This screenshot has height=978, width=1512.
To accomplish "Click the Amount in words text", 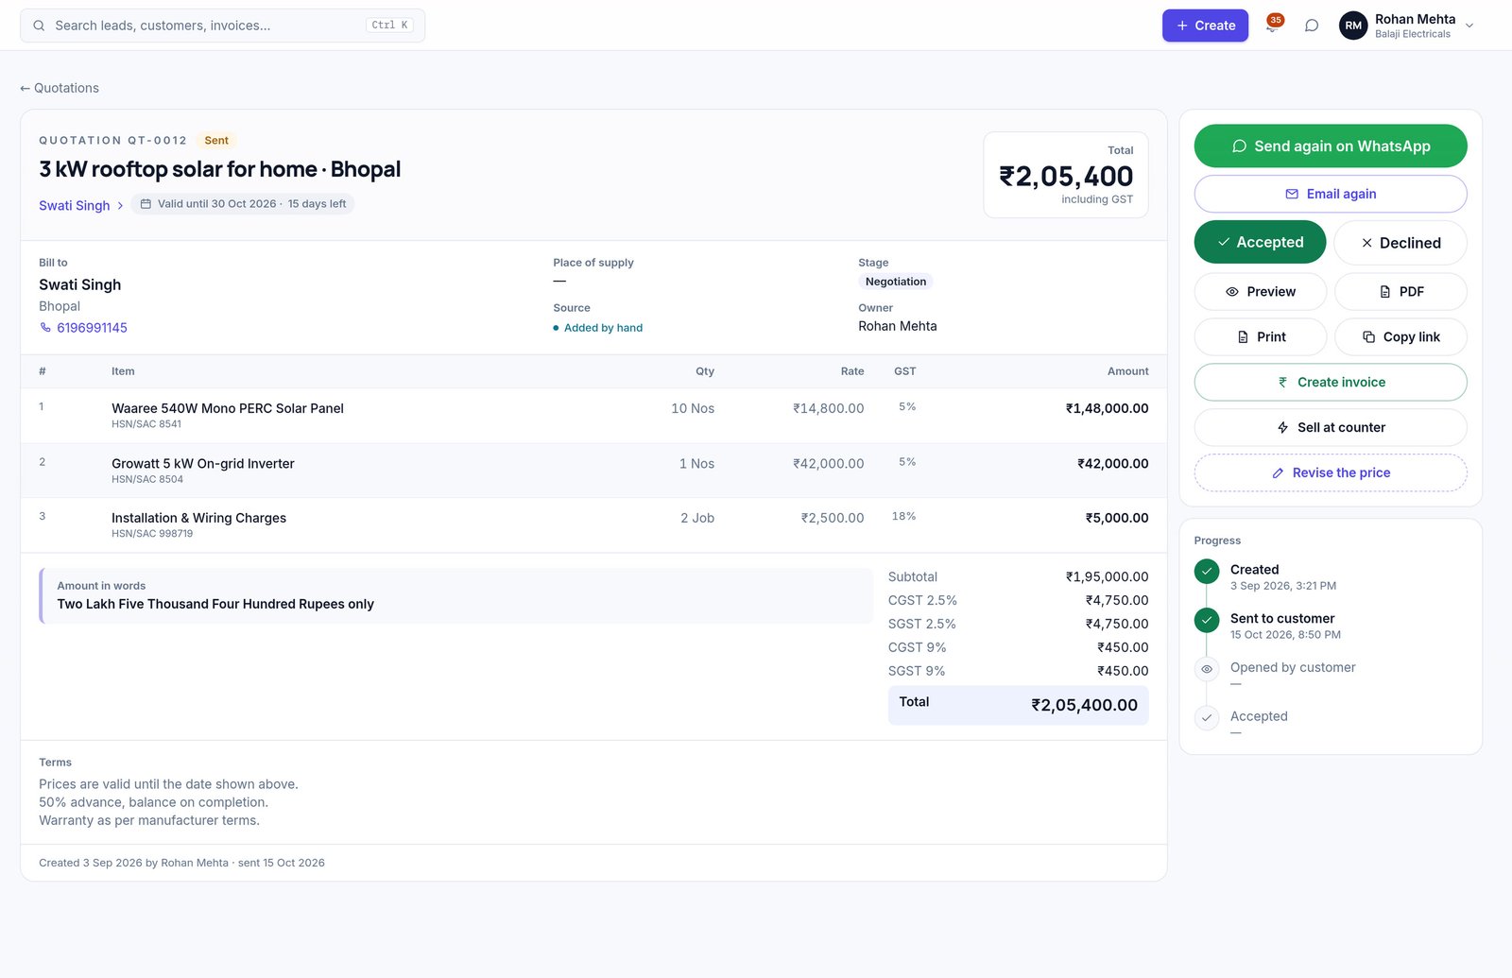I will click(x=215, y=604).
